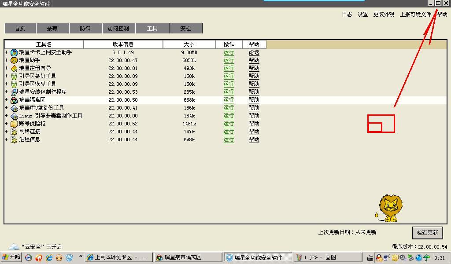Click the 瑞星注册向导 icon
The height and width of the screenshot is (264, 451).
(14, 68)
